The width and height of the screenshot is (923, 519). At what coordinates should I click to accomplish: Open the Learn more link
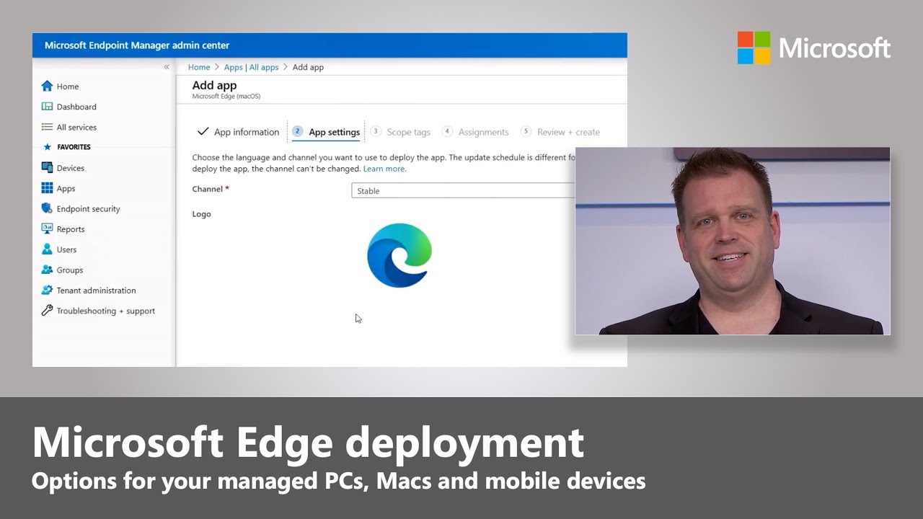pos(384,169)
